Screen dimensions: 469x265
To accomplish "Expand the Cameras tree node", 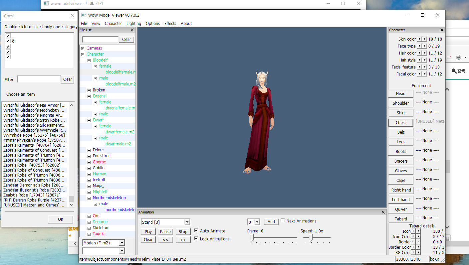I will tap(83, 49).
